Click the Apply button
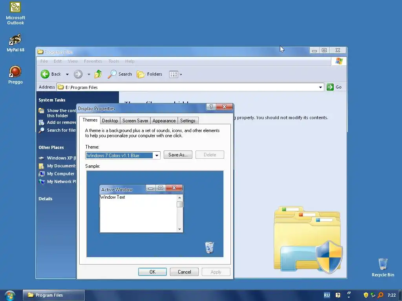402x301 pixels. click(x=216, y=272)
